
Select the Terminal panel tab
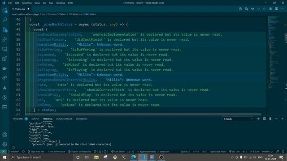click(48, 119)
